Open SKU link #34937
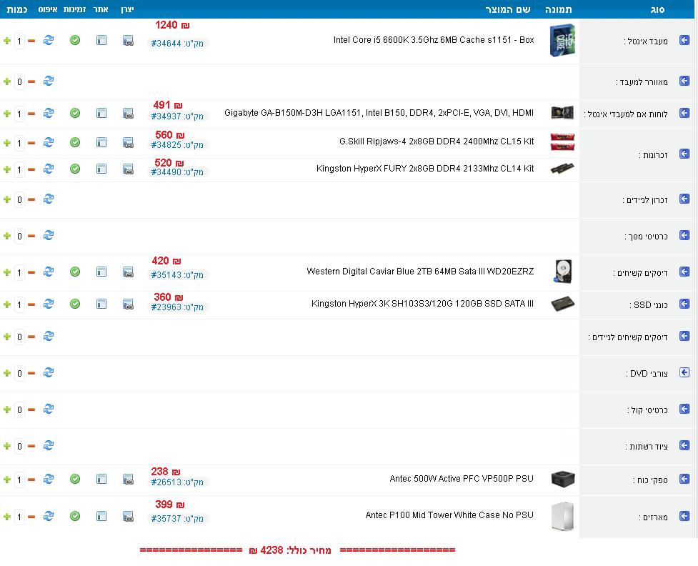This screenshot has width=698, height=566. 178,116
